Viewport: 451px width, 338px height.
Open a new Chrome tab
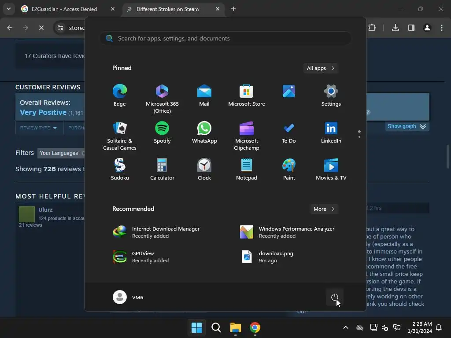233,9
